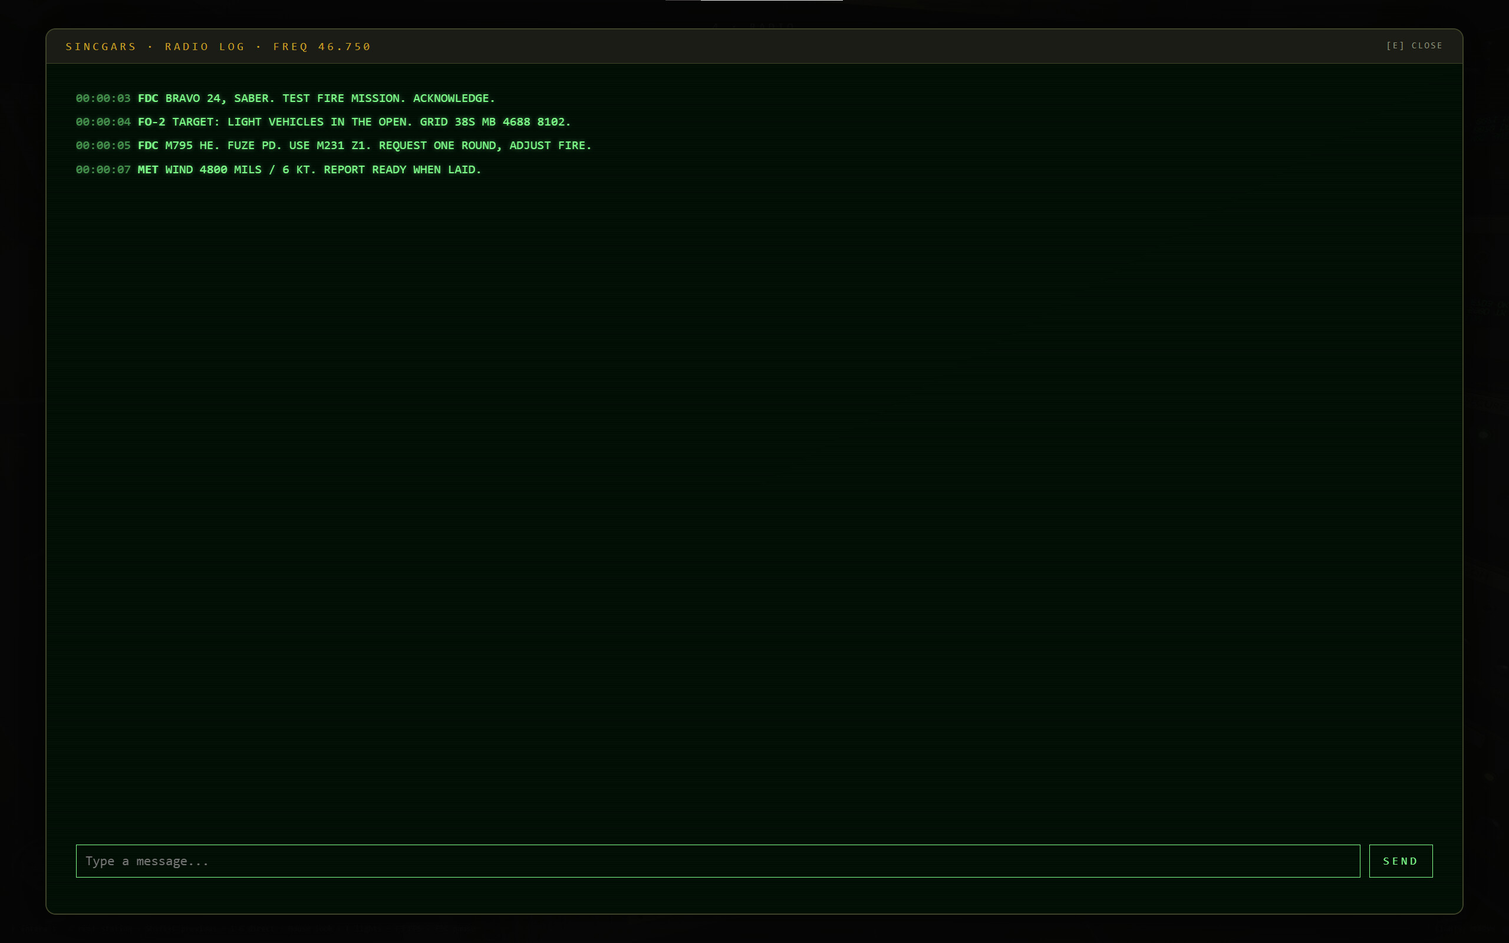Select the MET wind 4800 mils line

(x=279, y=170)
